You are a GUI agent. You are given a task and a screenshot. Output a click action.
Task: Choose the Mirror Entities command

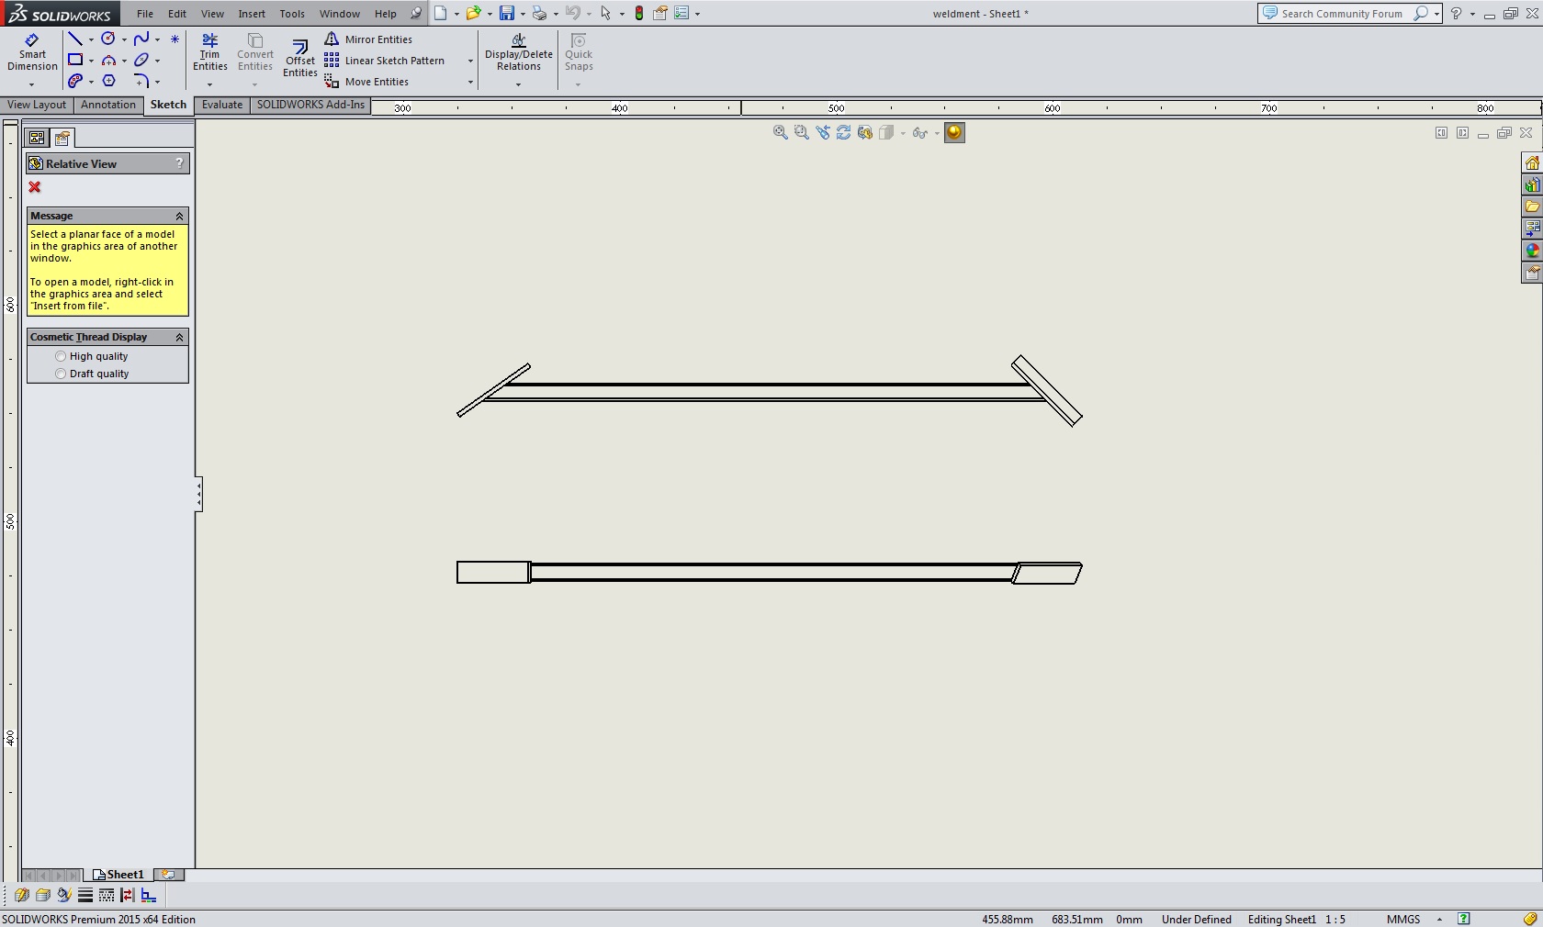point(377,39)
